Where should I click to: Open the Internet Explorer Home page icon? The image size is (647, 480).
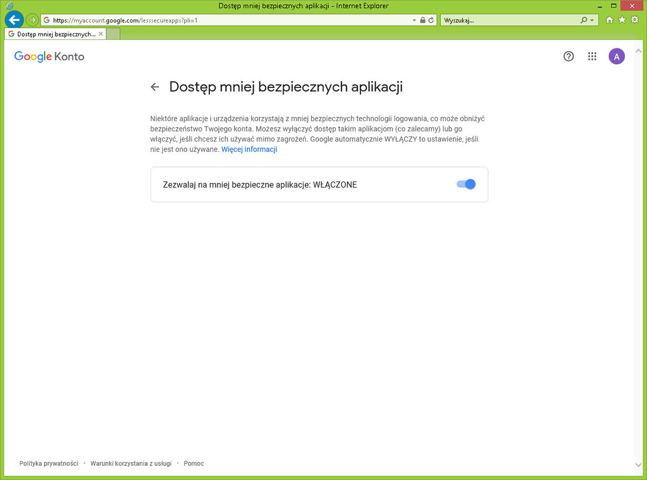[x=610, y=20]
